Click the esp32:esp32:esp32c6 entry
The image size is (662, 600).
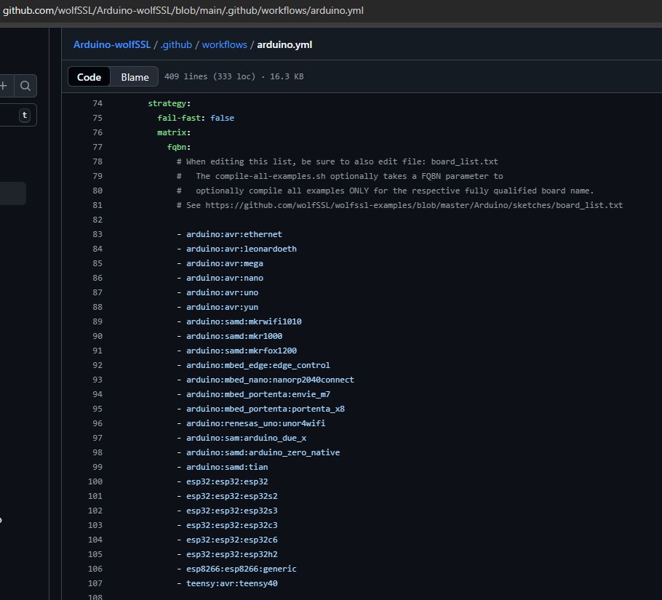[x=232, y=540]
